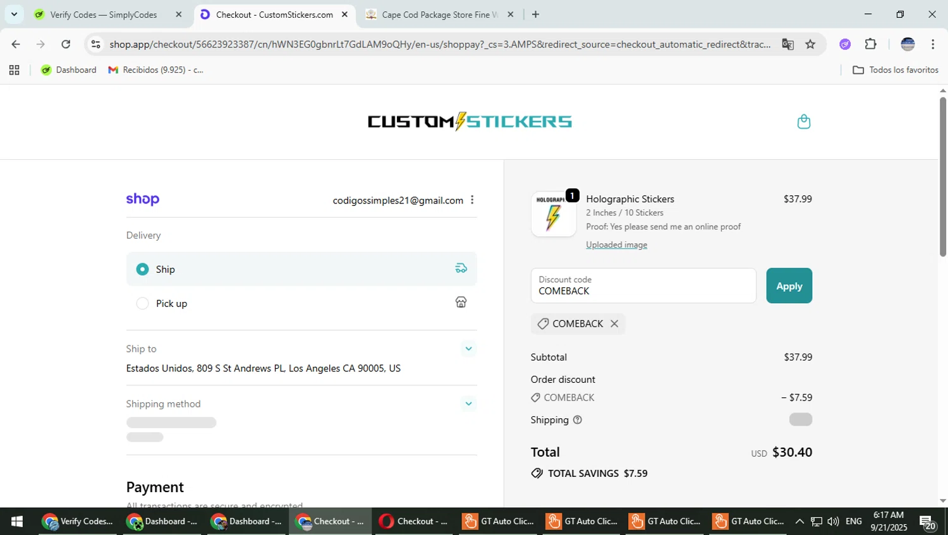Click the TOTAL SAVINGS $7.59 text

(597, 473)
